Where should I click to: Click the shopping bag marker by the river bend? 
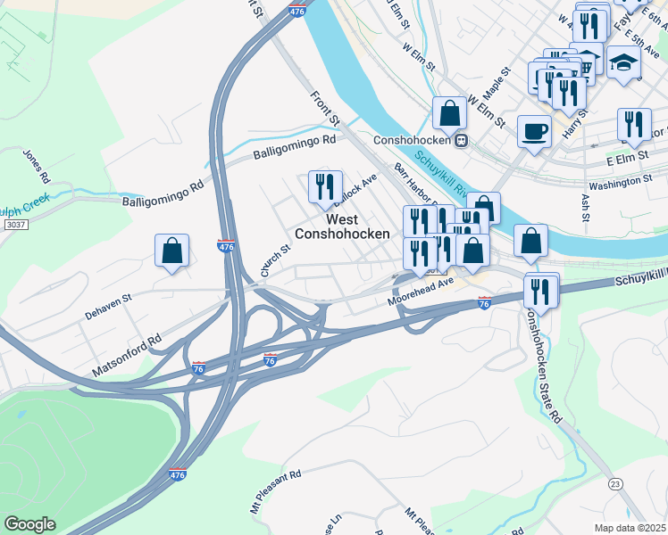point(530,243)
